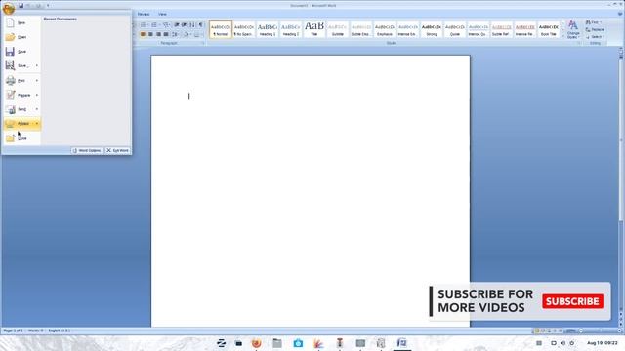Image resolution: width=625 pixels, height=351 pixels.
Task: Toggle bulleted list formatting
Action: (144, 25)
